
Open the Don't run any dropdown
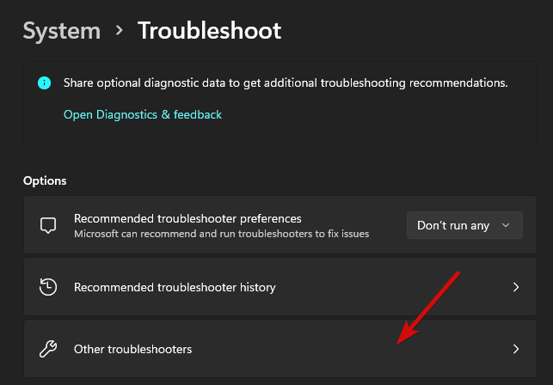[x=464, y=225]
